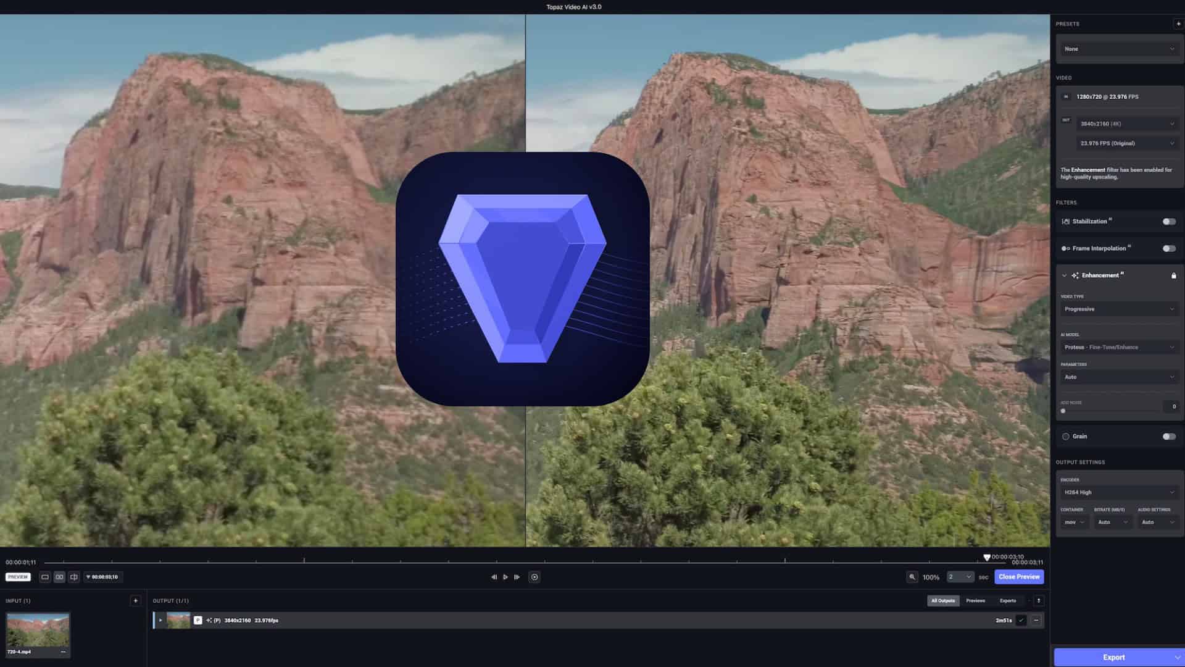Select the 720-4.mp4 input thumbnail
The width and height of the screenshot is (1185, 667).
pyautogui.click(x=38, y=631)
